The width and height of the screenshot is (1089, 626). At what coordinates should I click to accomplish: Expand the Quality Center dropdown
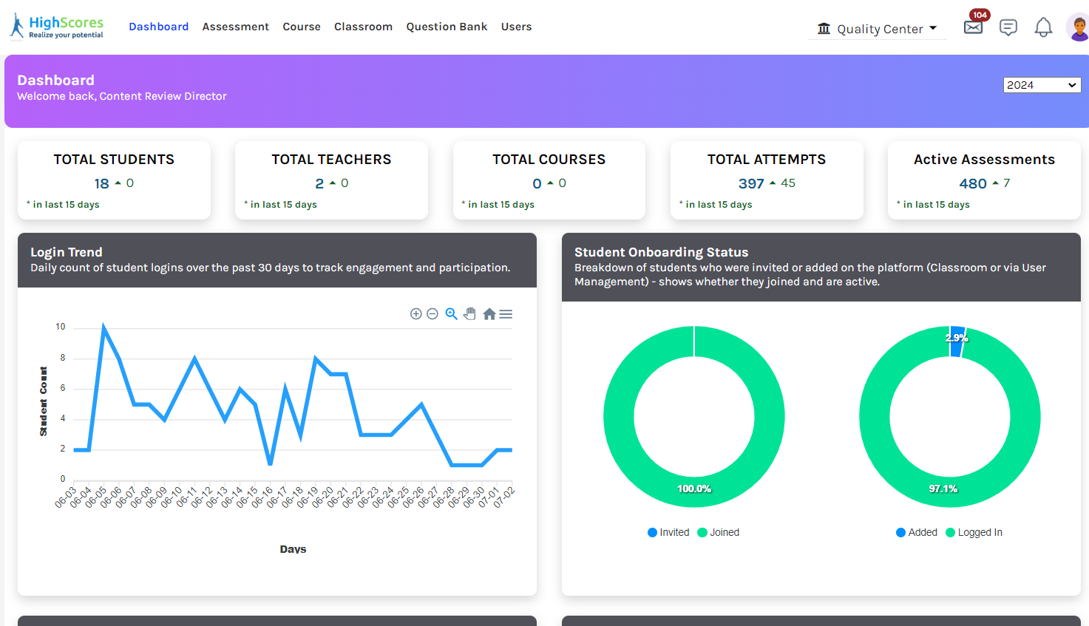878,29
